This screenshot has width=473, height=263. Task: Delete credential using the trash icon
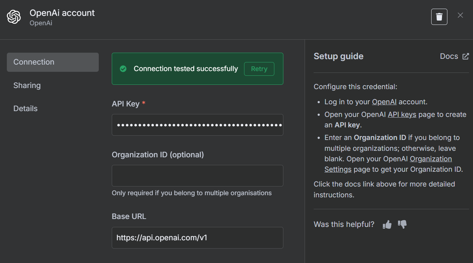(x=439, y=17)
